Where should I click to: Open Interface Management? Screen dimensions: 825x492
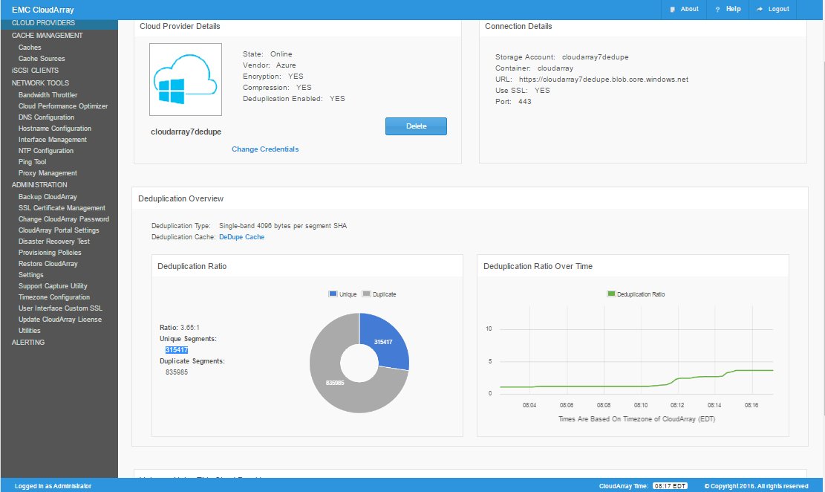[x=53, y=140]
